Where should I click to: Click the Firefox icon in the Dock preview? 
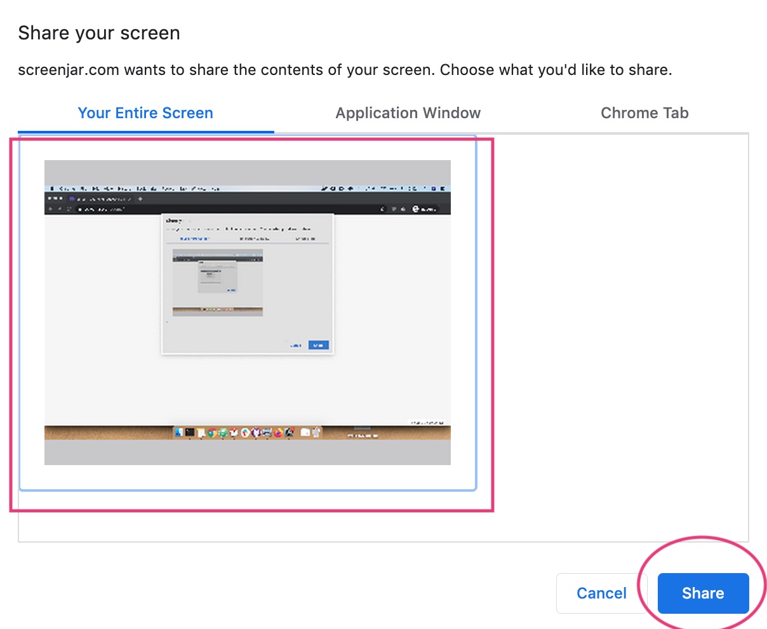(277, 434)
